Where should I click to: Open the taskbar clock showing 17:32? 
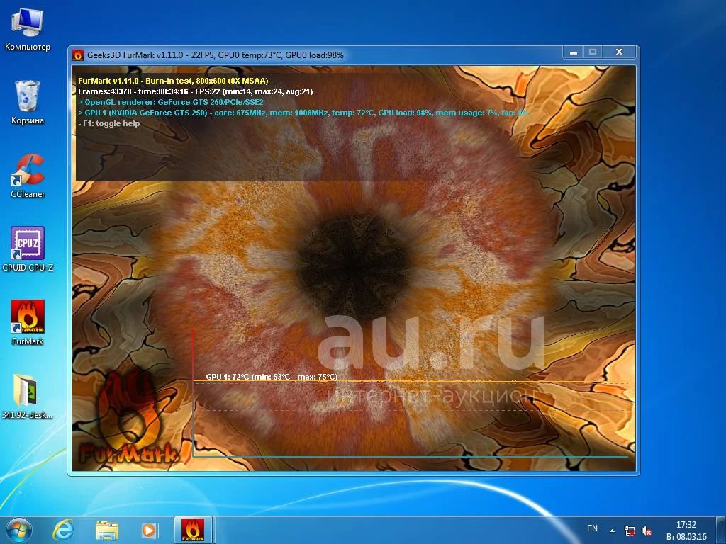coord(686,531)
